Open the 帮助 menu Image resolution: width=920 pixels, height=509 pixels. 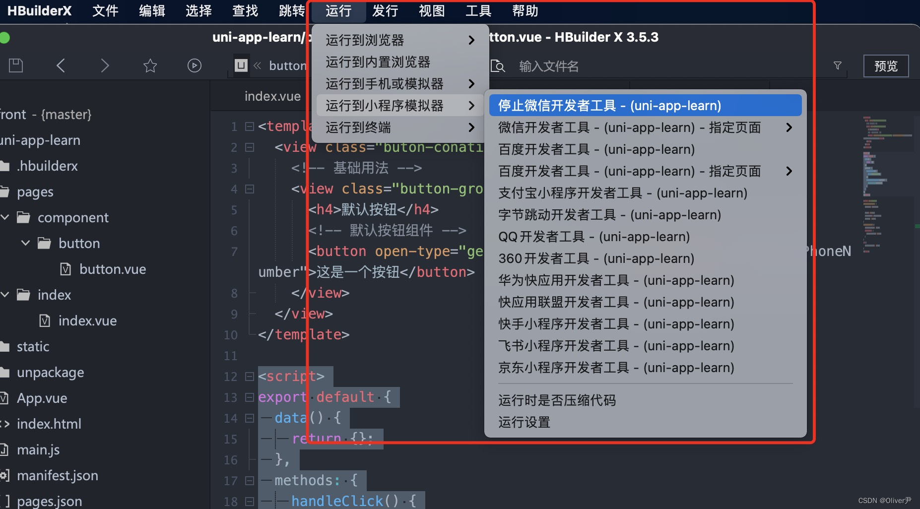(525, 11)
